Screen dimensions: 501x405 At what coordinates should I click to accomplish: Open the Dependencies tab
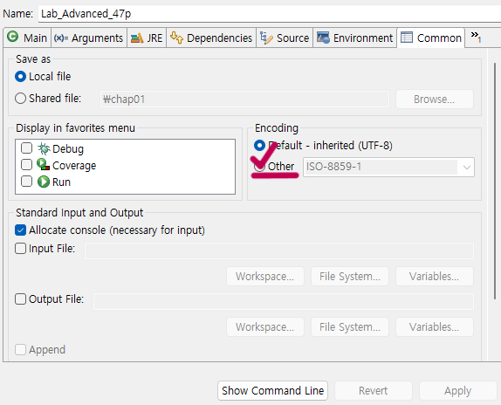click(211, 38)
